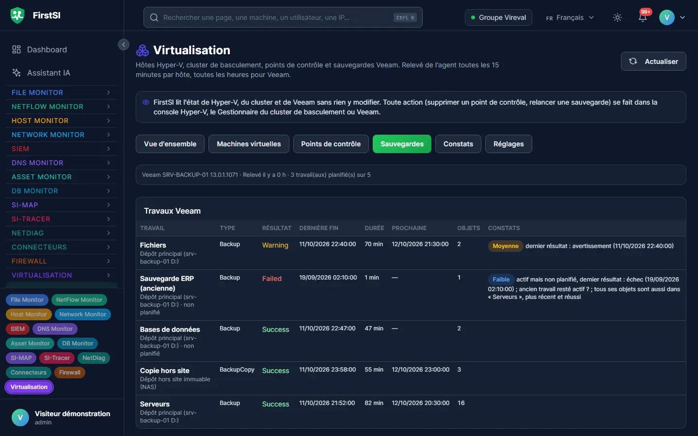698x436 pixels.
Task: Click the Moyenne severity badge
Action: (506, 246)
